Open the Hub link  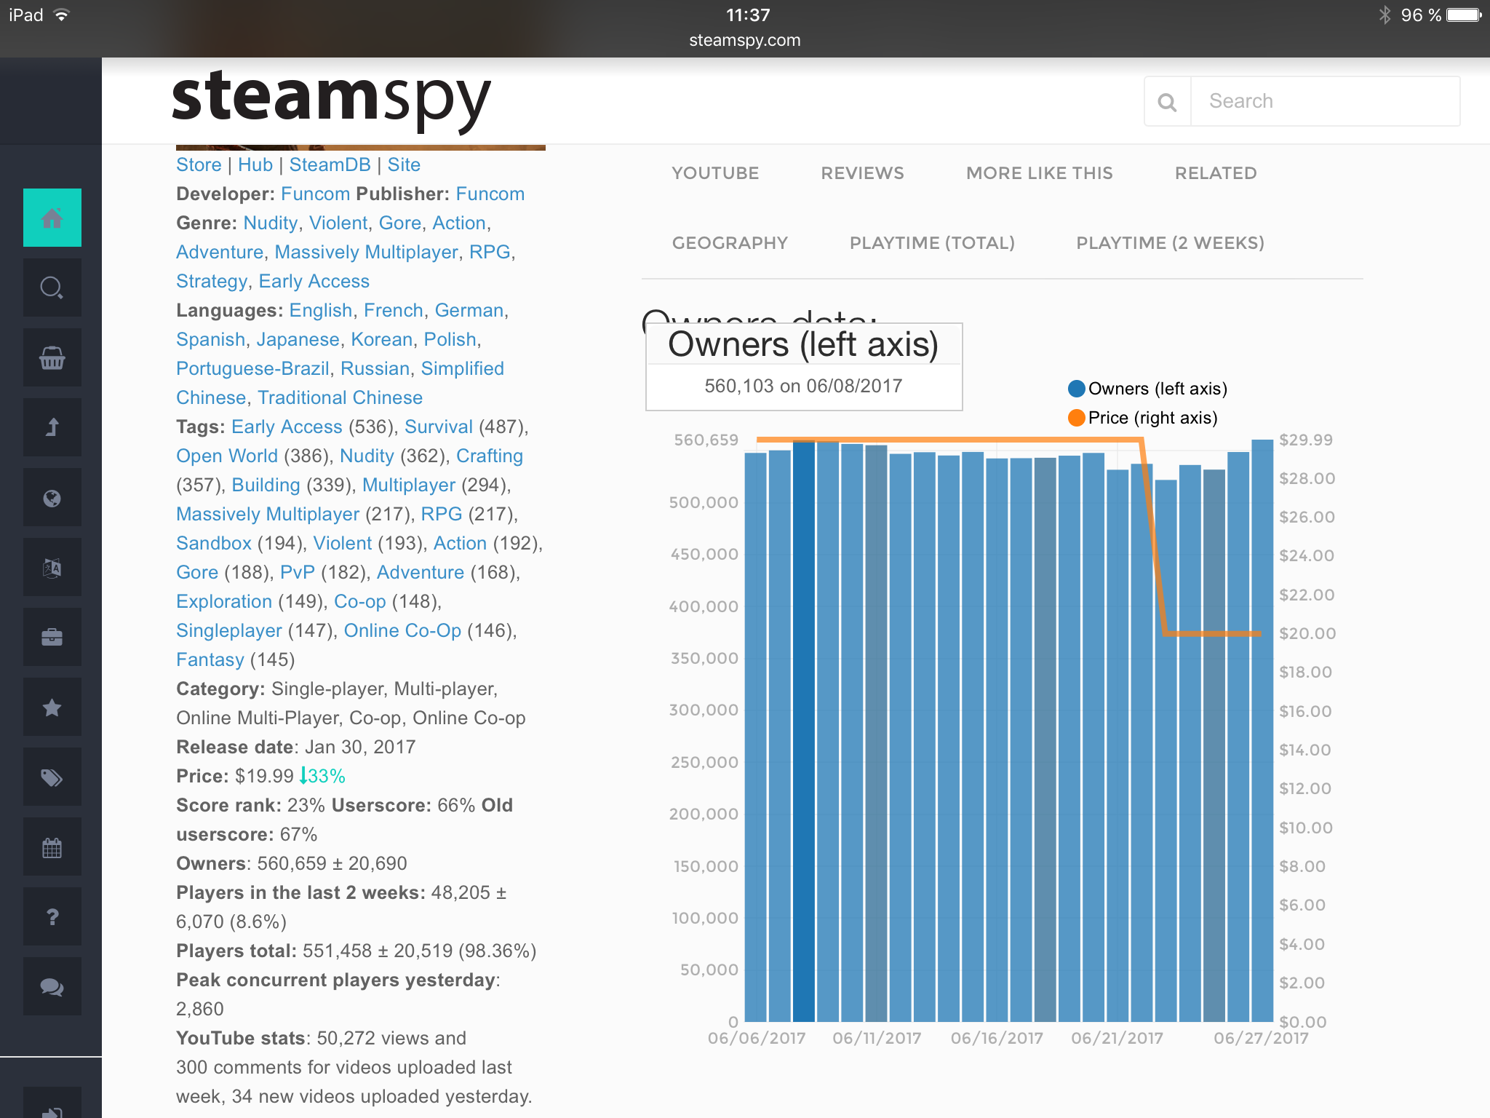[x=255, y=164]
